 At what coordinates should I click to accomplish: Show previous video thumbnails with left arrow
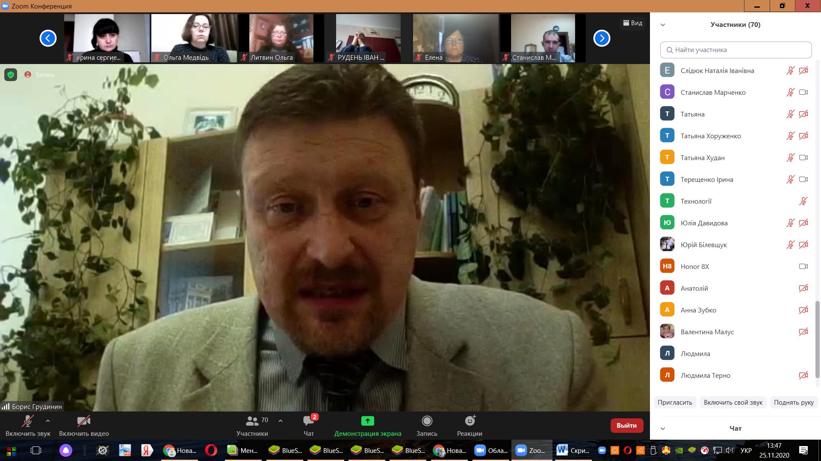pyautogui.click(x=48, y=38)
